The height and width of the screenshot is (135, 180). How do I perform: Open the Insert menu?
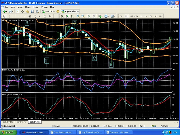click(20, 7)
